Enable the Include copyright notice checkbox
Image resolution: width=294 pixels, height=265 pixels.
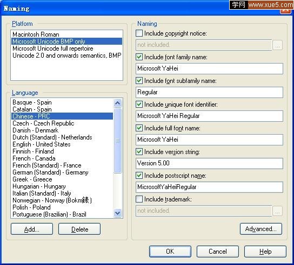139,33
